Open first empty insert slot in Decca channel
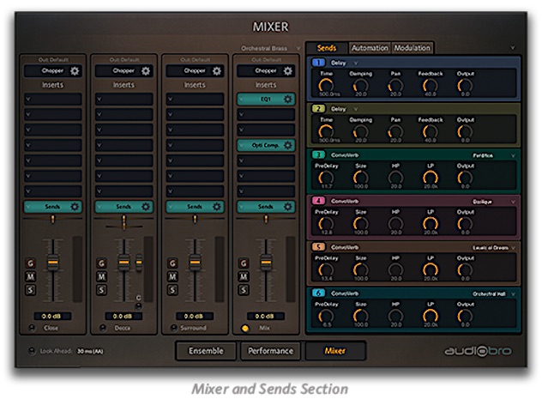542x405 pixels. [123, 100]
